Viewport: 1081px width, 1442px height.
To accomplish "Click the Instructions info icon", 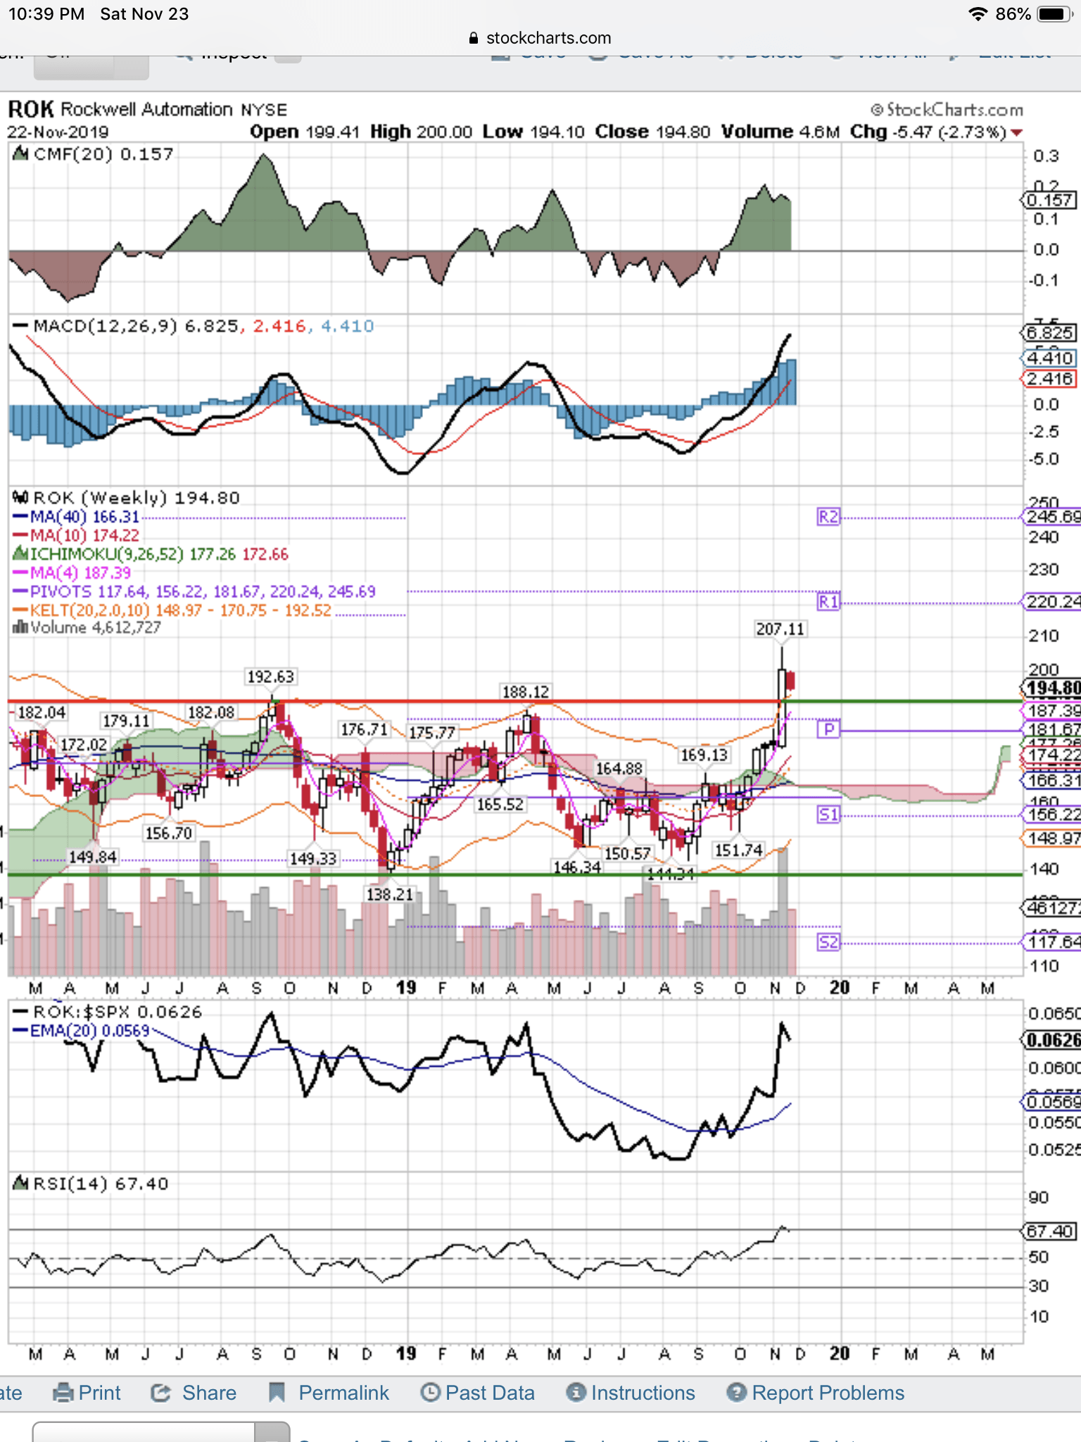I will (x=576, y=1393).
